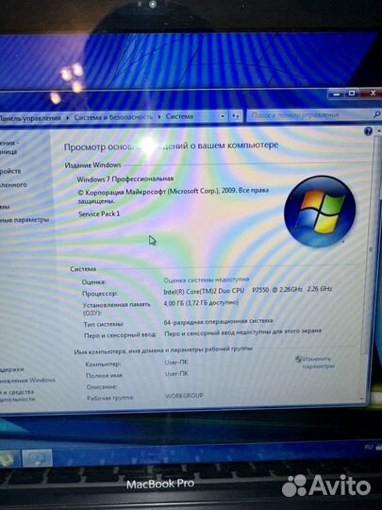The width and height of the screenshot is (382, 510).
Task: Click the Windows logo image
Action: pyautogui.click(x=320, y=212)
